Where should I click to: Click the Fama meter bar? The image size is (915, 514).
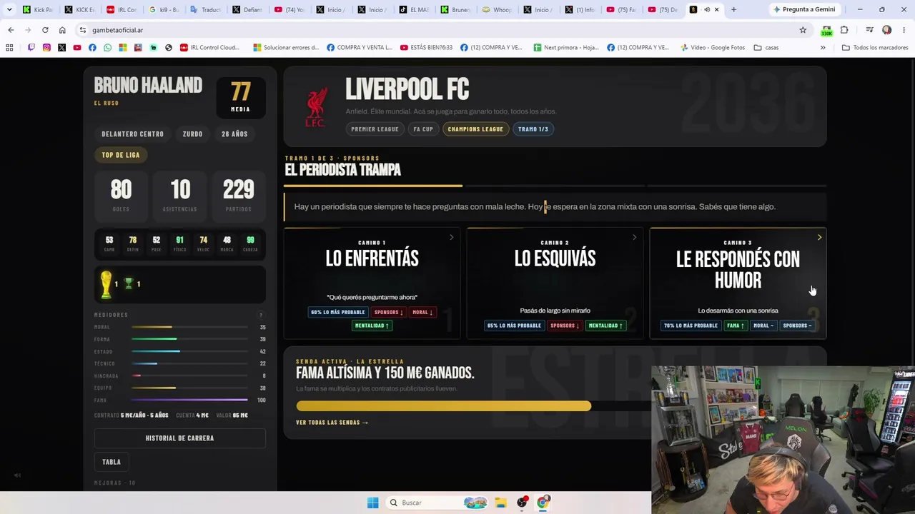[x=189, y=400]
